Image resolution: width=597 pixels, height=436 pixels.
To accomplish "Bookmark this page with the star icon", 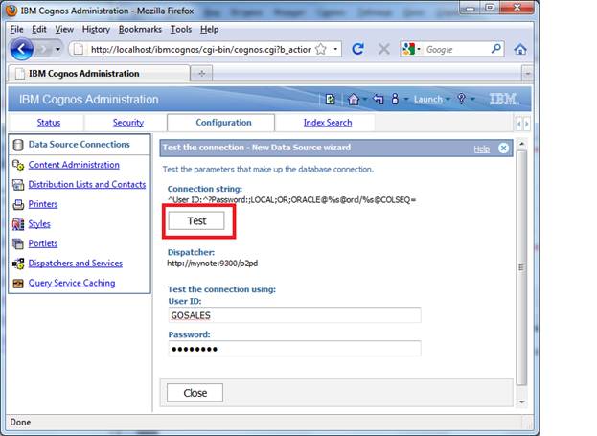I will click(321, 49).
